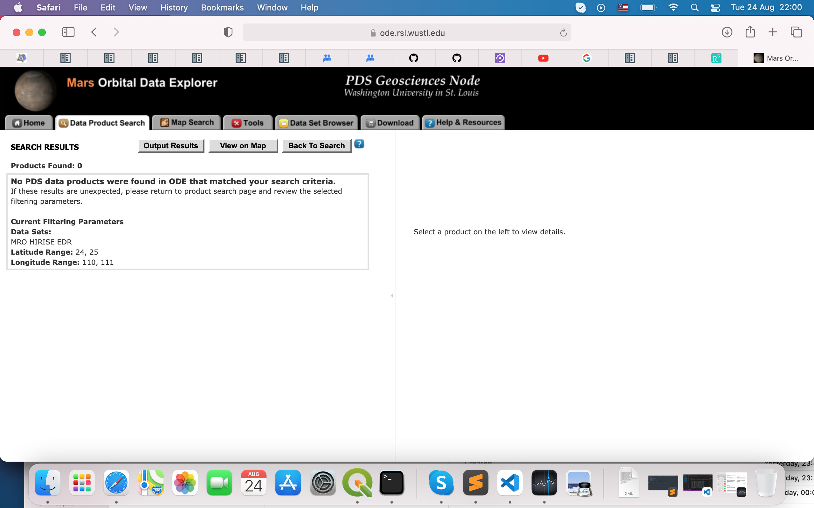Show the tab overview grid
The width and height of the screenshot is (814, 508).
[x=796, y=32]
